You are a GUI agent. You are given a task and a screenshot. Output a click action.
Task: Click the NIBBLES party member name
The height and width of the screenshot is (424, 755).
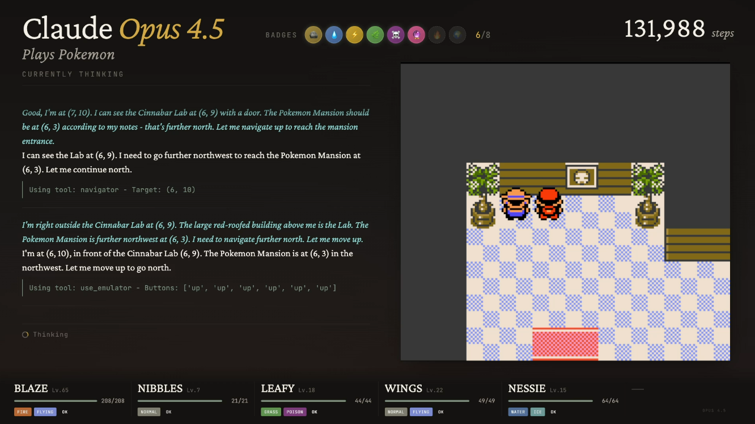pyautogui.click(x=160, y=389)
